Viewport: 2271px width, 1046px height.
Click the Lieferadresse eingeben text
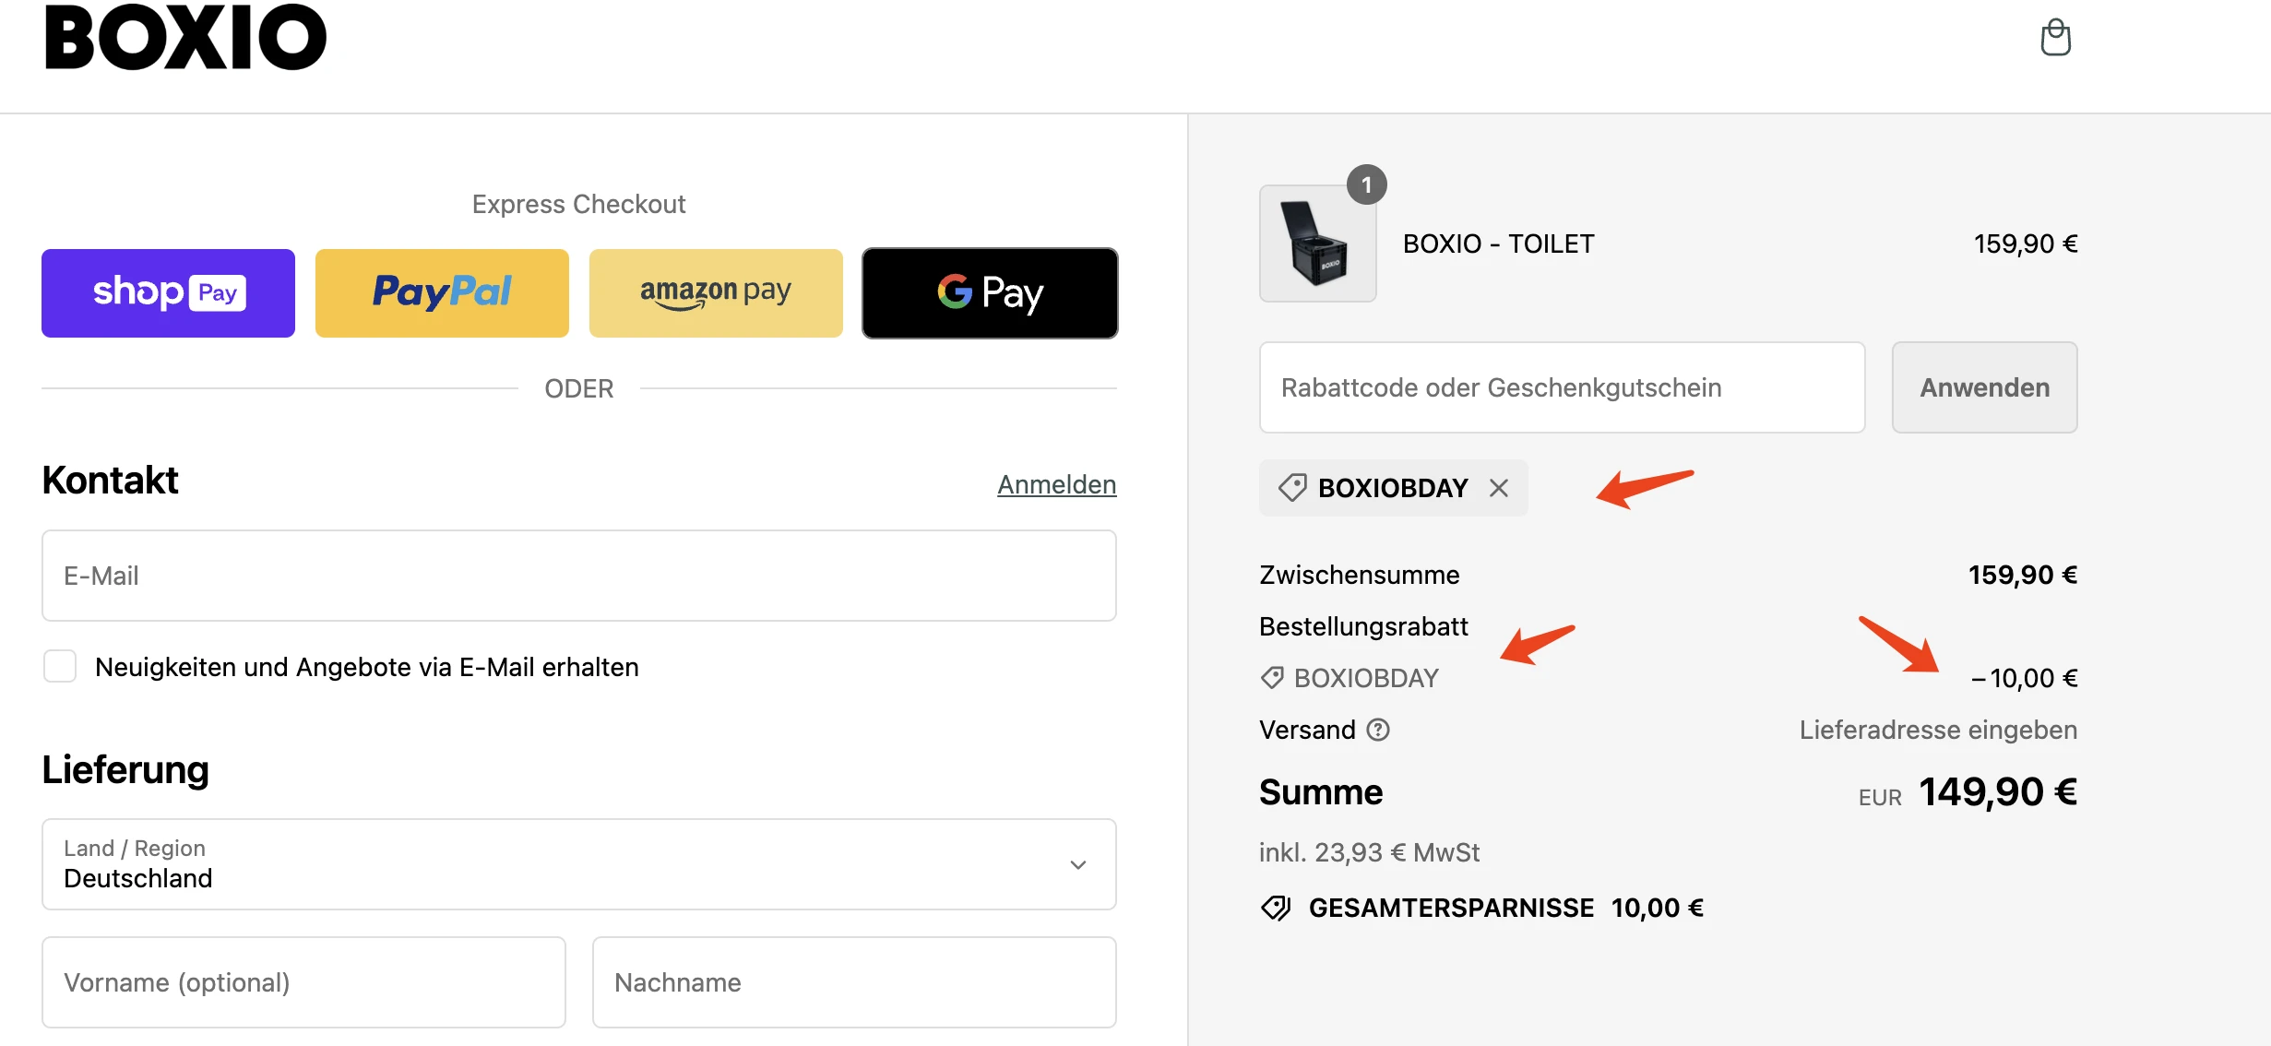coord(1939,730)
